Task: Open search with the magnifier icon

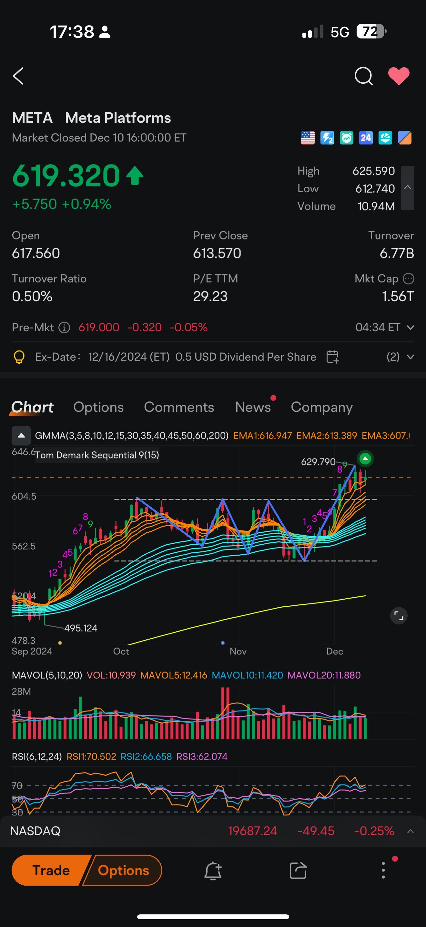Action: 363,76
